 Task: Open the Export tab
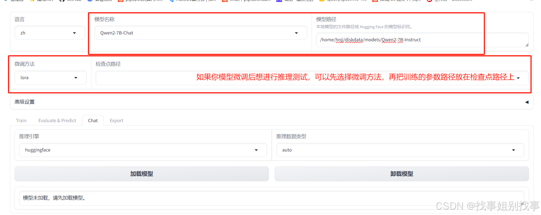click(116, 120)
